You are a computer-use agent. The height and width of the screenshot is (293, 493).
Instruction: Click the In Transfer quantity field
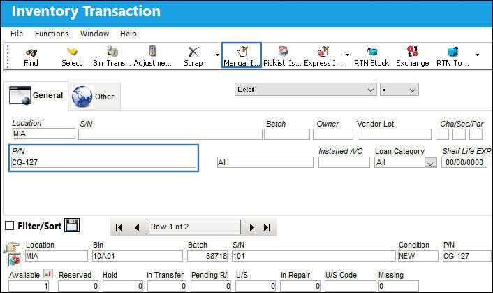click(167, 286)
